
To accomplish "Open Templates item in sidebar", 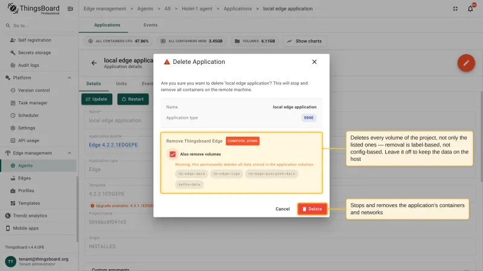I will (x=38, y=203).
